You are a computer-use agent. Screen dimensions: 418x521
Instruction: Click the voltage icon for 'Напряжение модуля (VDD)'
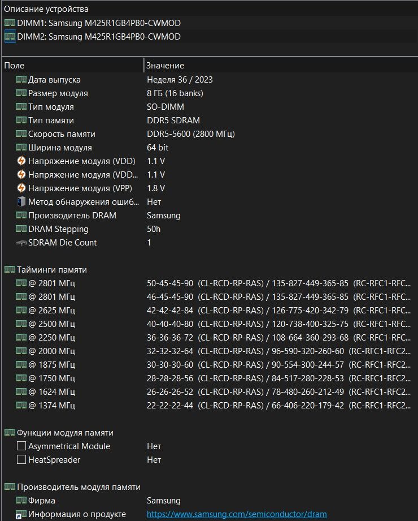pos(21,161)
